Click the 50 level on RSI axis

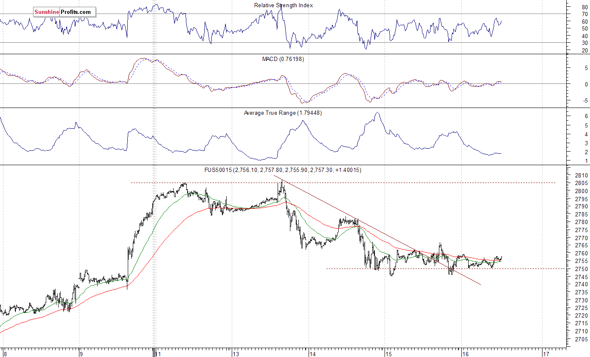[584, 28]
